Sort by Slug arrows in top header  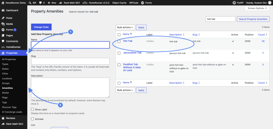coord(199,35)
